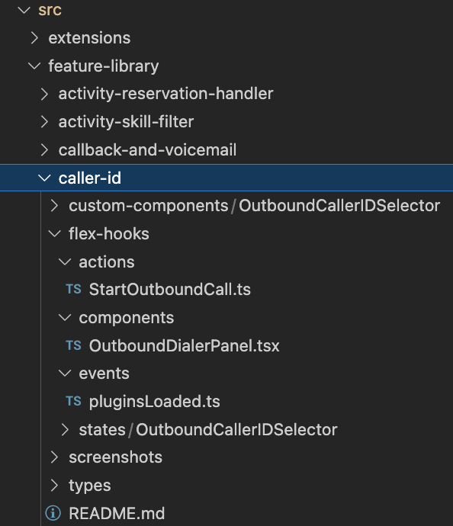Expand states/OutboundCallerIDSelector folder
Viewport: 453px width, 526px height.
[x=64, y=429]
